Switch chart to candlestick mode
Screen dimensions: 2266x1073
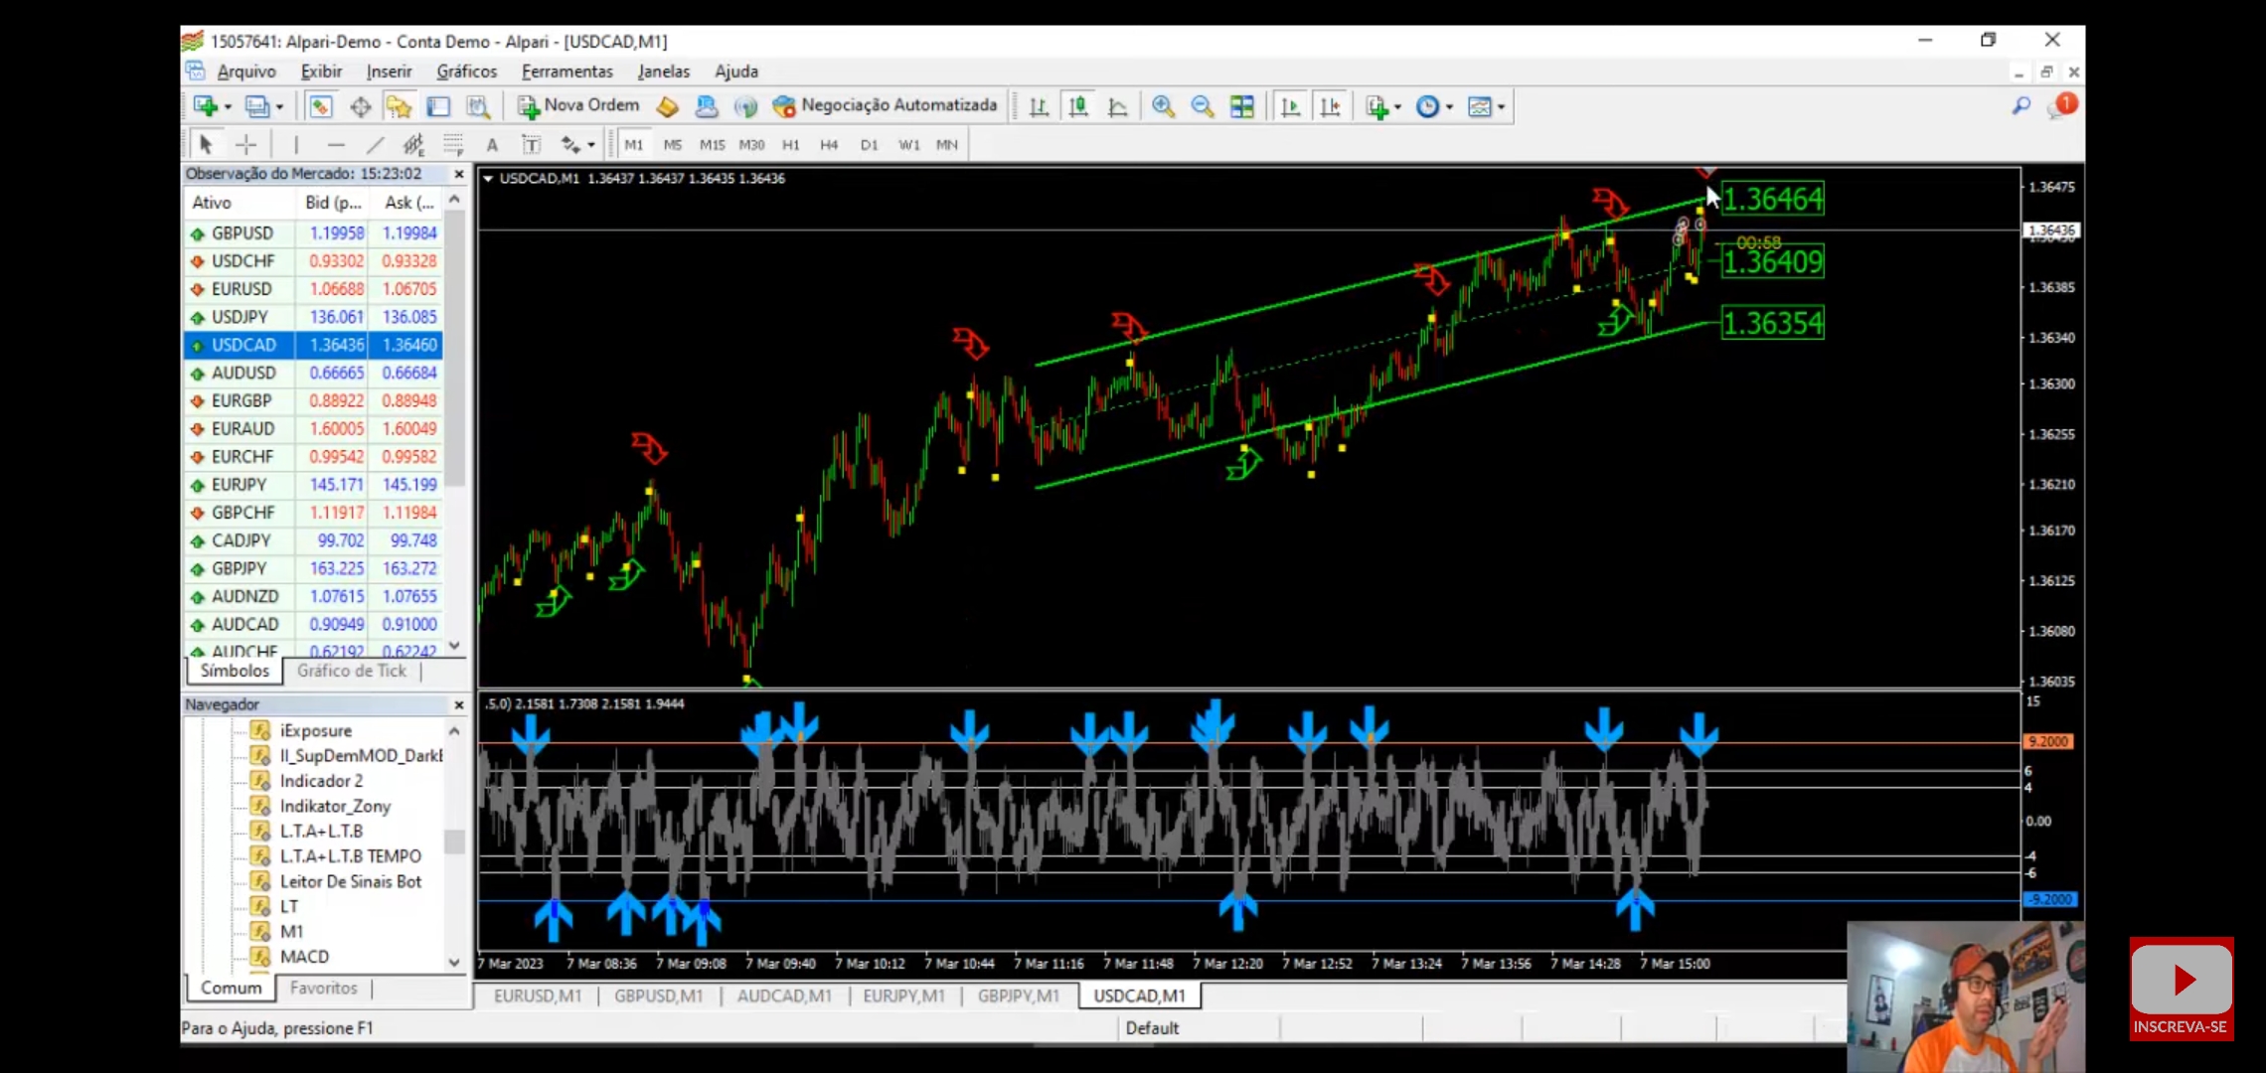tap(1078, 106)
